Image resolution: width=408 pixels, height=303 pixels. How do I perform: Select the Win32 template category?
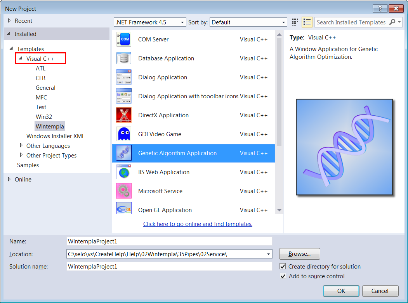(44, 117)
